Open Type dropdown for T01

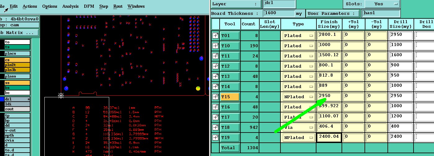pyautogui.click(x=298, y=36)
